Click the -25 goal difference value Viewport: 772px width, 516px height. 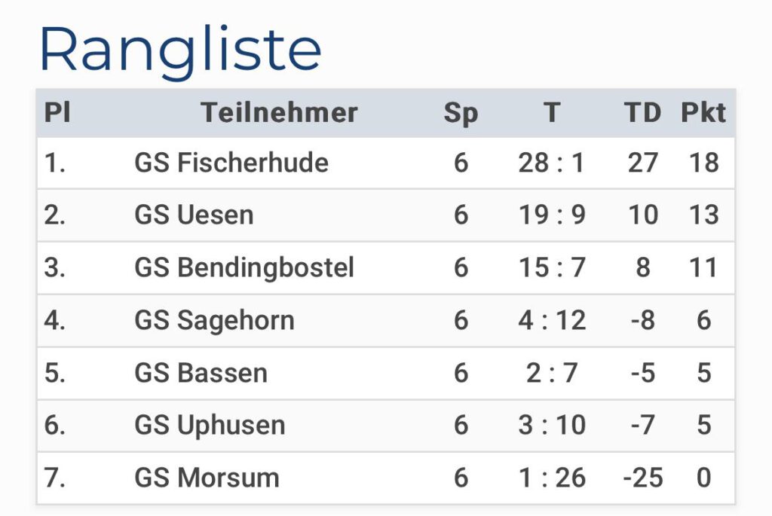tap(643, 478)
